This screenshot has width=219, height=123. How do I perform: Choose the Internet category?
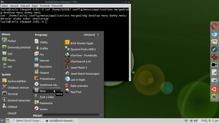coord(47,60)
